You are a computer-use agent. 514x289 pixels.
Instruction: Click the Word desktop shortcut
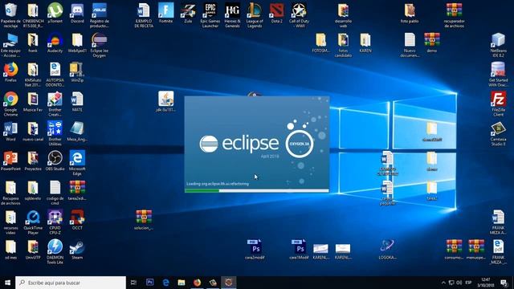[10, 132]
